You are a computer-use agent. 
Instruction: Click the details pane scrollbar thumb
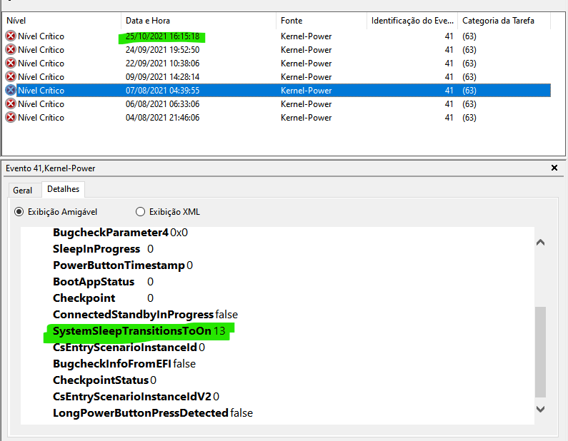[540, 352]
